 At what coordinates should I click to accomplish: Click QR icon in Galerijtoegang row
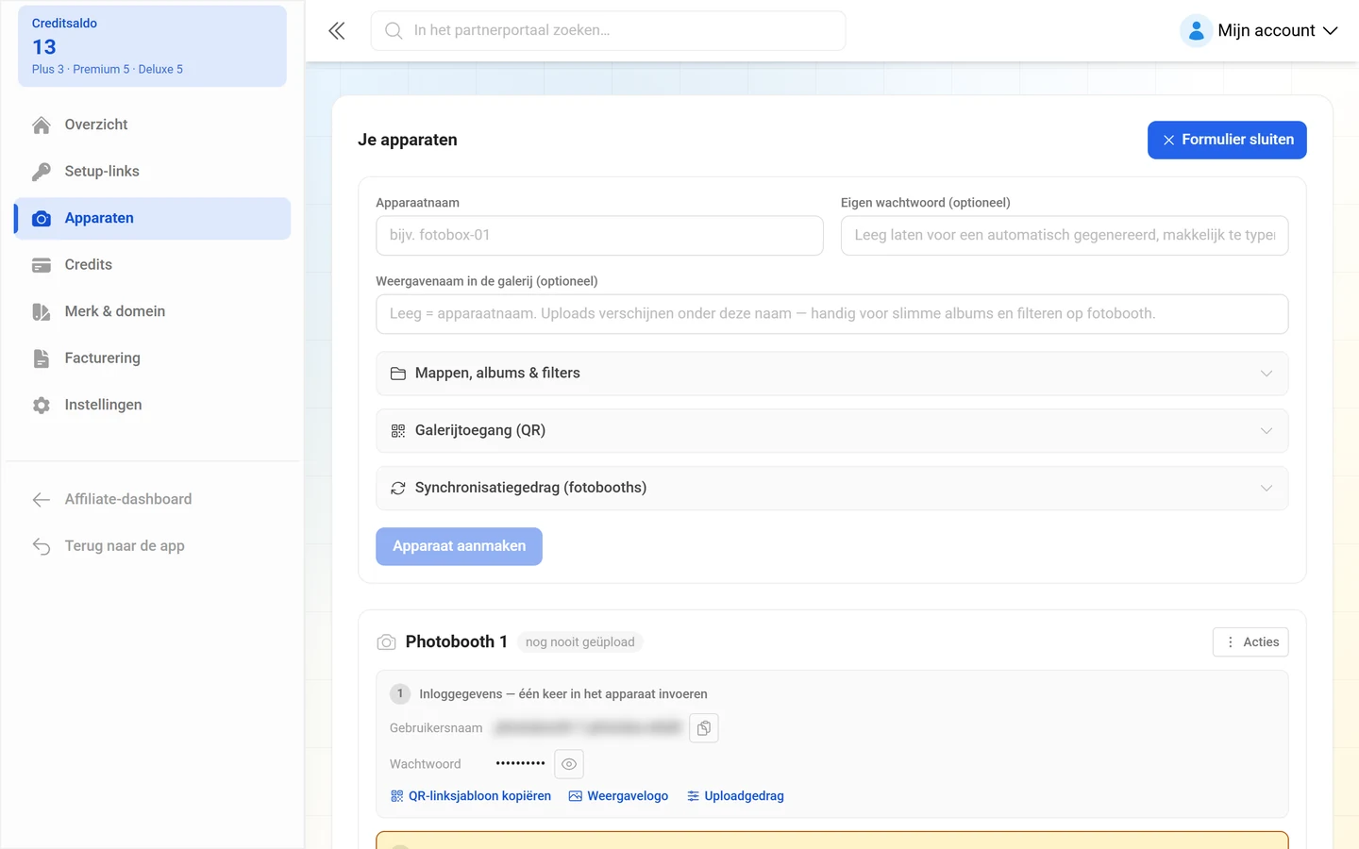398,431
